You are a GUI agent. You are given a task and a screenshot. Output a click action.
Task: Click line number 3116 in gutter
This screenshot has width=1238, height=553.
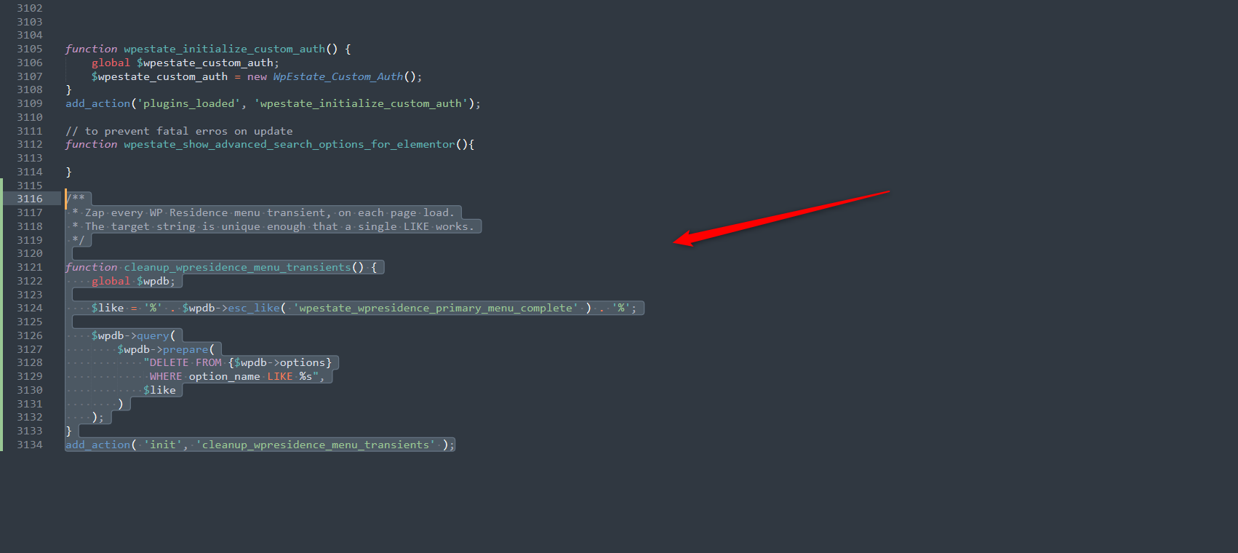pos(30,199)
